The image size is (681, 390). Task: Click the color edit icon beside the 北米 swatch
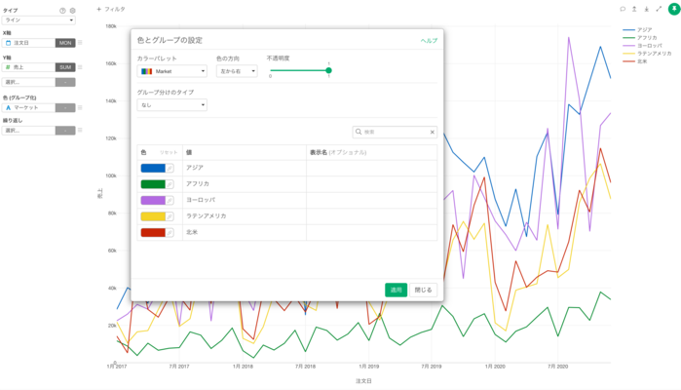(x=170, y=232)
